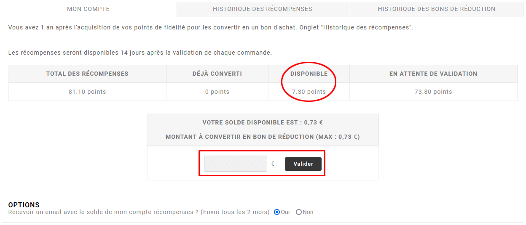Select the Non radio button

(299, 212)
